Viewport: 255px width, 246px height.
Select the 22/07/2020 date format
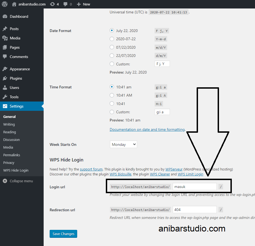coord(112,56)
